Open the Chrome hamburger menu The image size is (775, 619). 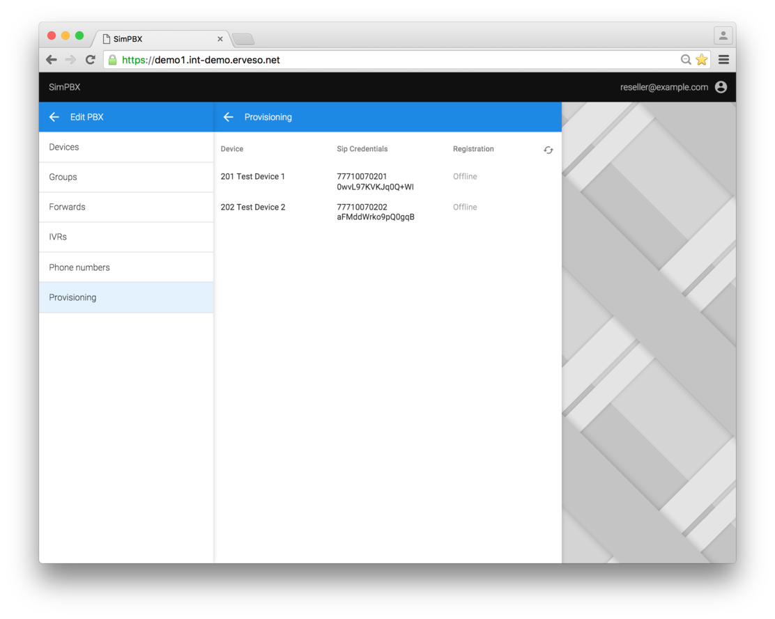point(723,60)
